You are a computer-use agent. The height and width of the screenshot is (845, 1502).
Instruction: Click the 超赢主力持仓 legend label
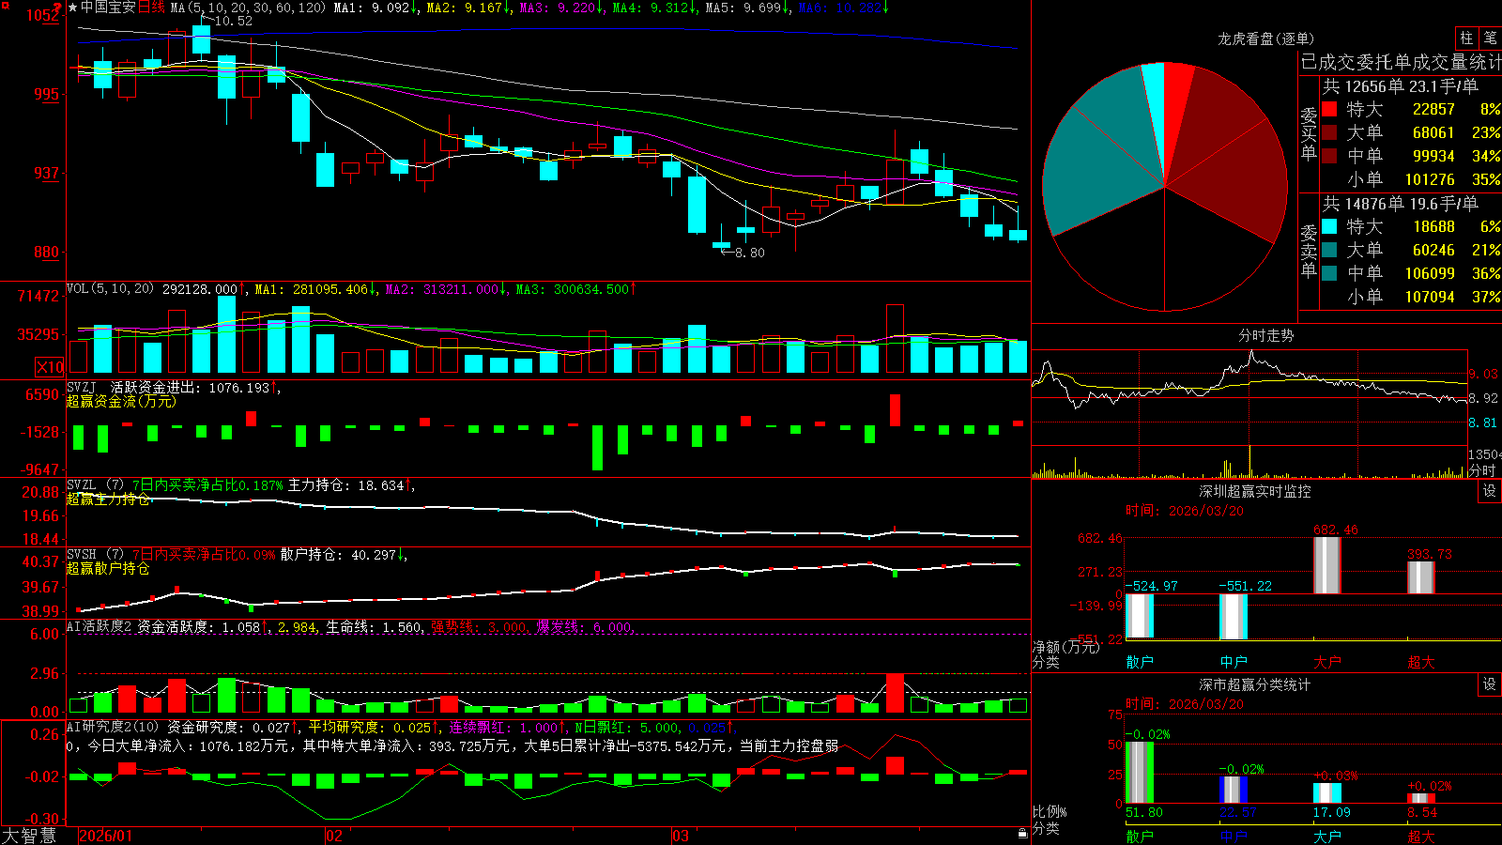[x=108, y=499]
